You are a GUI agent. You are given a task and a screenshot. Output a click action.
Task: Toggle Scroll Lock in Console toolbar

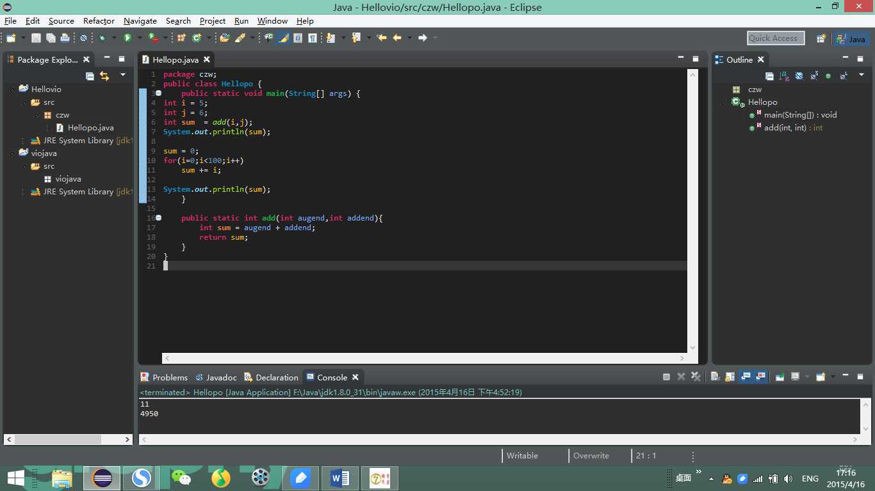730,377
